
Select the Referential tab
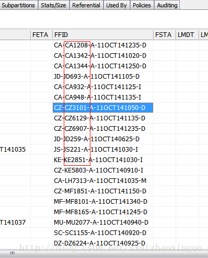point(86,5)
